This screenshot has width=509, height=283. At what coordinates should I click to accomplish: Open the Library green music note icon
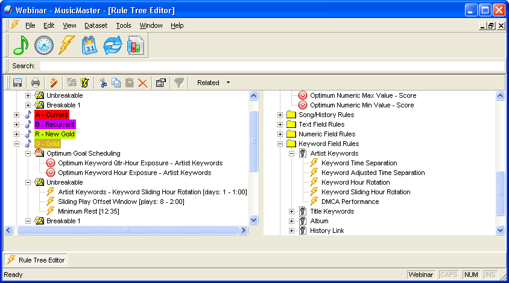21,46
